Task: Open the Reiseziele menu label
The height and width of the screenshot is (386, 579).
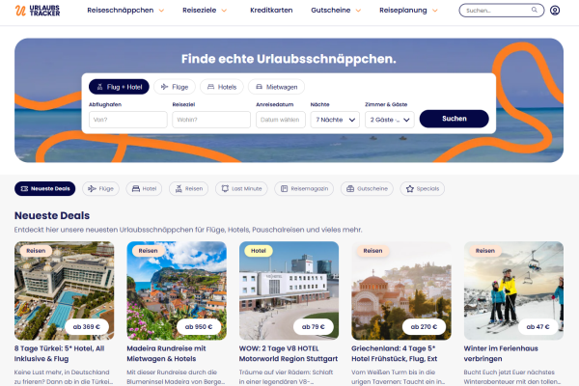Action: click(x=200, y=11)
